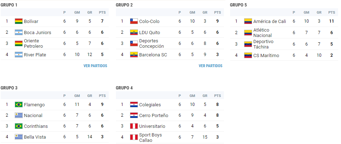Click the Uruguay flag next to Bella Vista
Image resolution: width=341 pixels, height=144 pixels.
point(19,137)
